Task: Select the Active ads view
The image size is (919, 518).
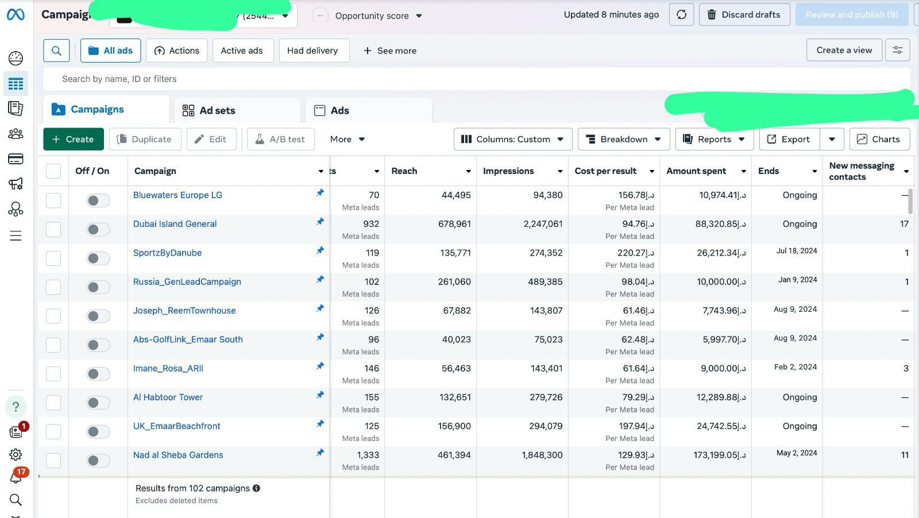Action: 242,51
